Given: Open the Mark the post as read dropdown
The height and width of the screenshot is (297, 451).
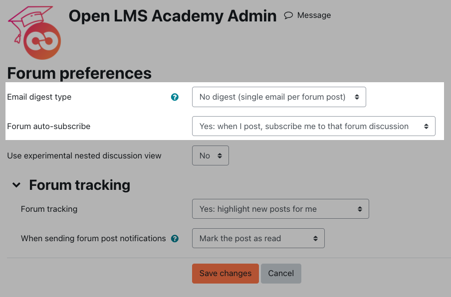Looking at the screenshot, I should point(258,238).
